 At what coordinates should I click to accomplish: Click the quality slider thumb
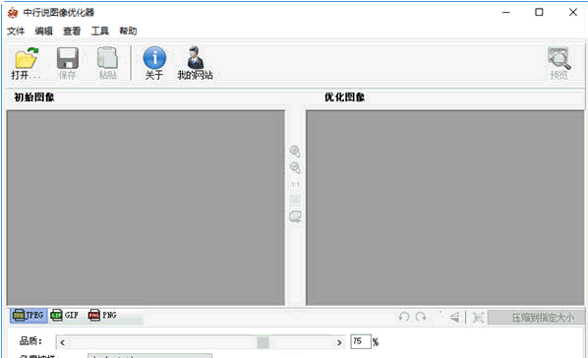[263, 342]
